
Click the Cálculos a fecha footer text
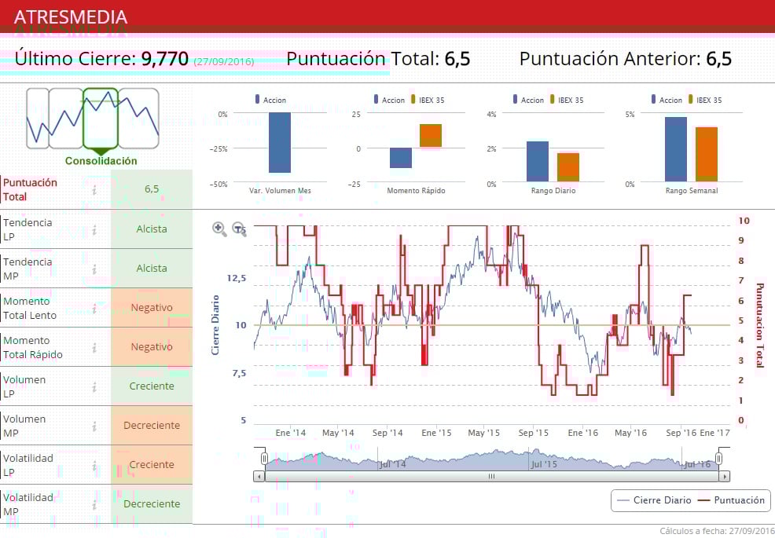[717, 531]
